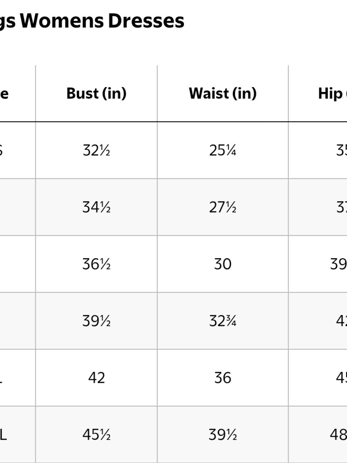Click the 25¼ waist value
Screen dimensions: 347x463
(x=223, y=150)
